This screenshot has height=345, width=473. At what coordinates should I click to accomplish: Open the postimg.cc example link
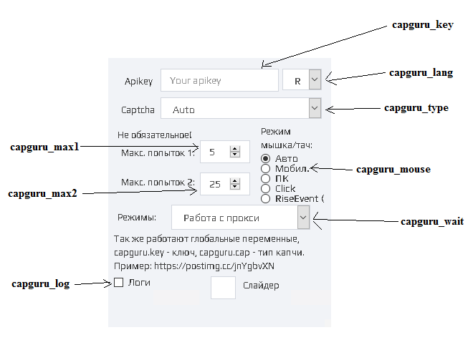coord(214,266)
